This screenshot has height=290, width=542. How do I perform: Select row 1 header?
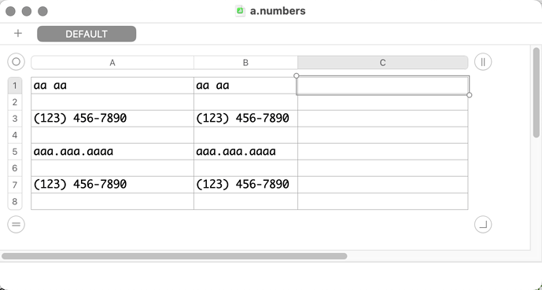[x=15, y=86]
